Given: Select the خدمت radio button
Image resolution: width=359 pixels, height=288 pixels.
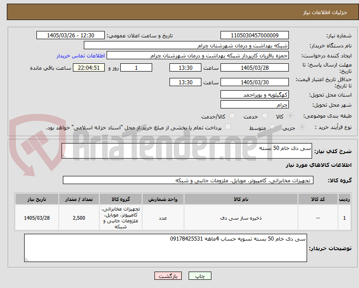Looking at the screenshot, I should (265, 116).
